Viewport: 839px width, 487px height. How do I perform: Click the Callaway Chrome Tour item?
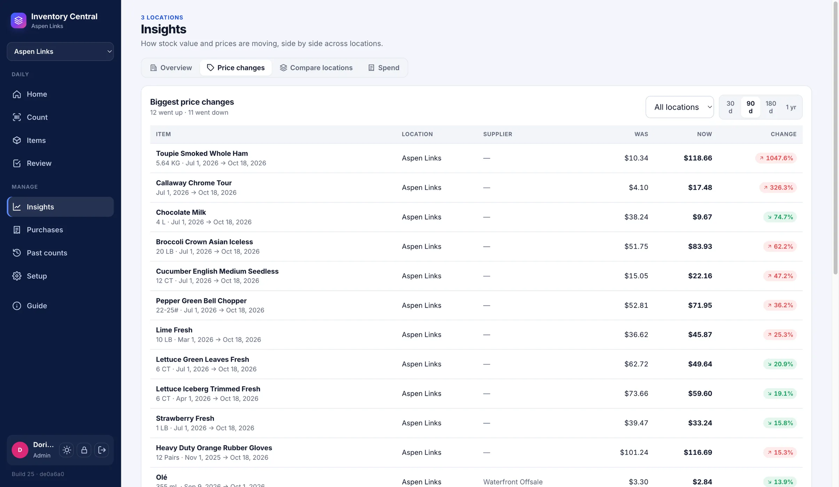coord(194,183)
